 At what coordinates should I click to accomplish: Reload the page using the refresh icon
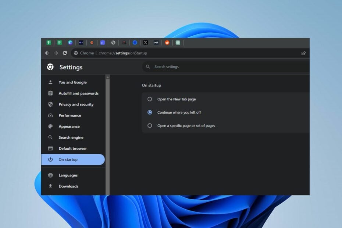tap(65, 53)
